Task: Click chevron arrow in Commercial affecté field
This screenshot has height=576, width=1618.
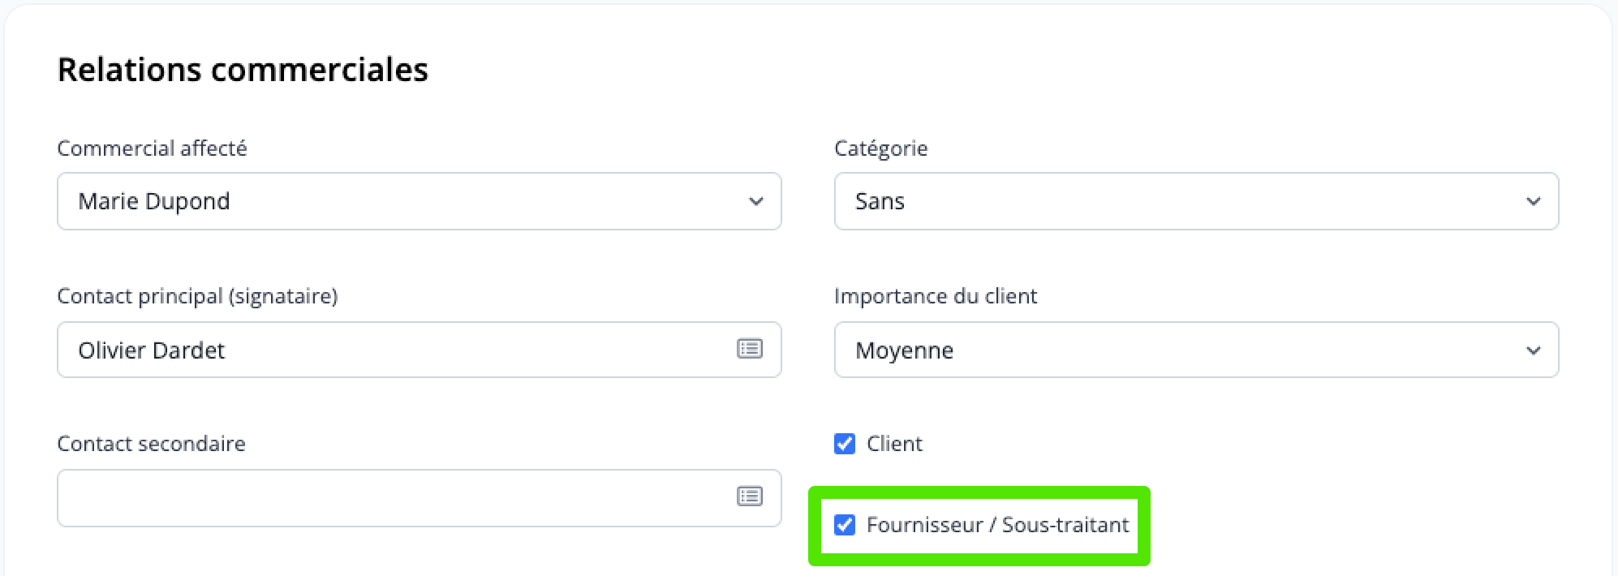Action: pos(755,201)
